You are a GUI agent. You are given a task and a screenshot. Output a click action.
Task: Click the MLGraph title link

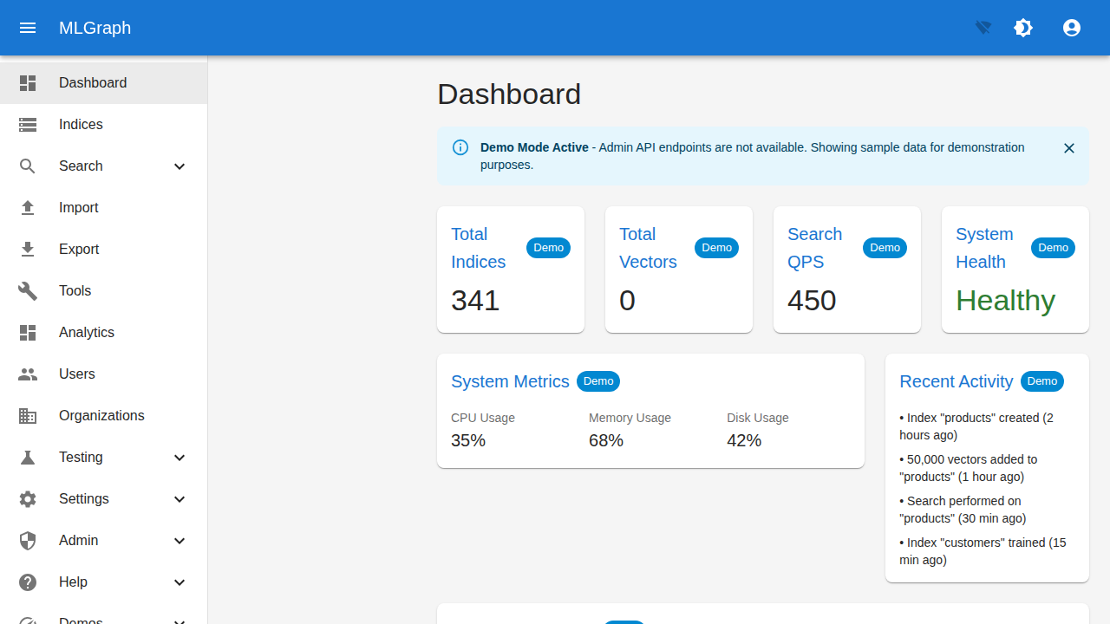pyautogui.click(x=95, y=28)
